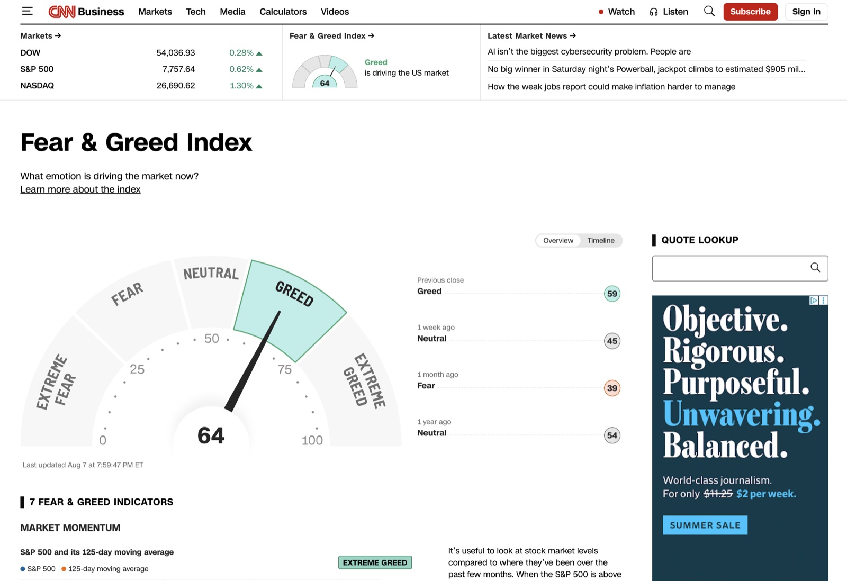Submit quote lookup with magnifier icon

pyautogui.click(x=815, y=268)
